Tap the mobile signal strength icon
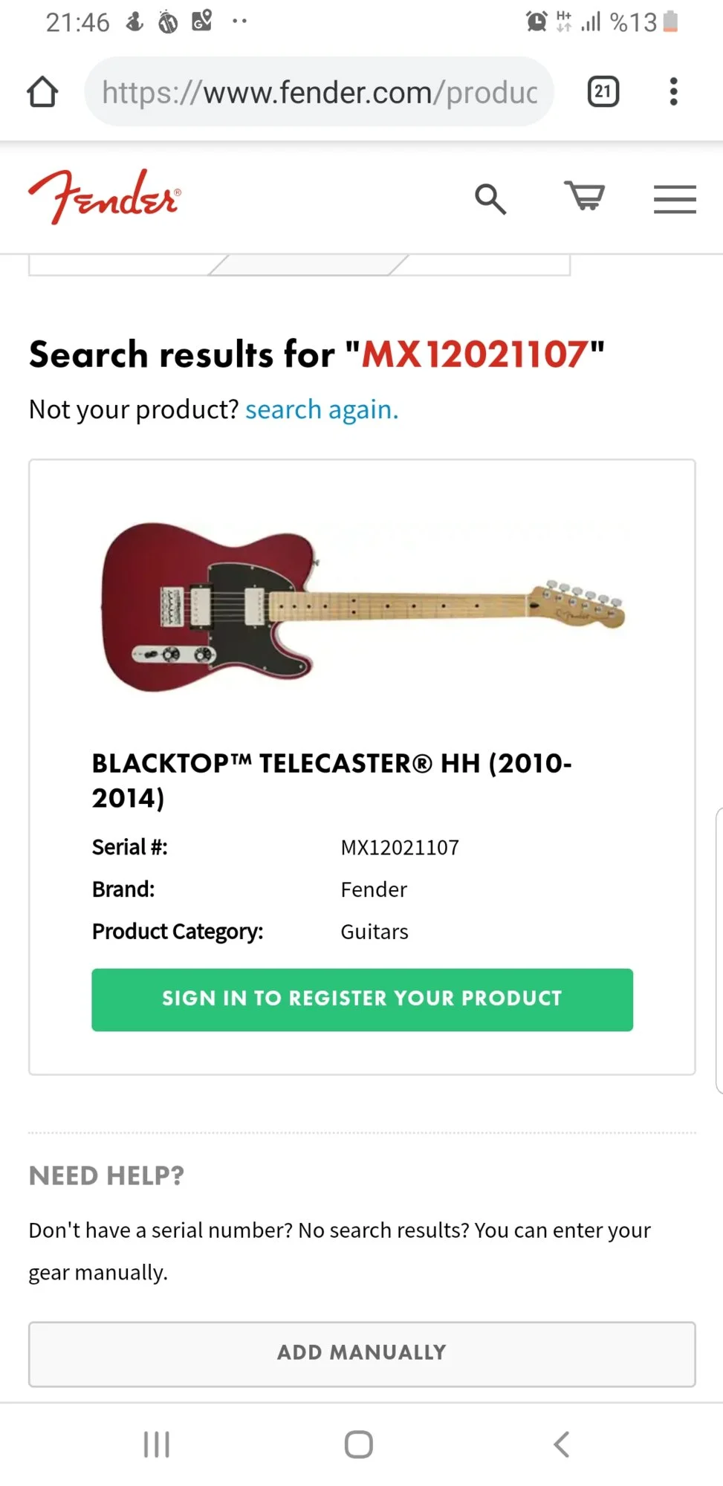Screen dimensions: 723x1486 591,22
